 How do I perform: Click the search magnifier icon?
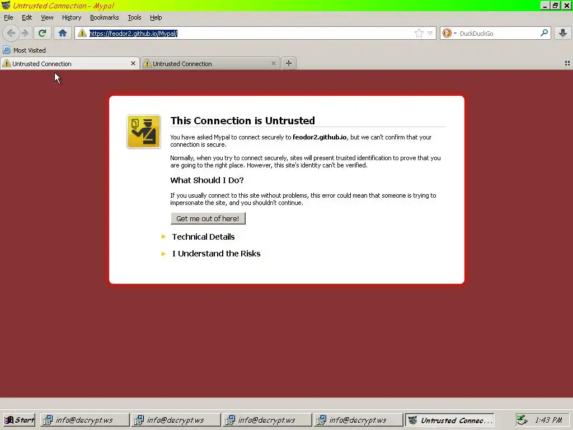(544, 33)
